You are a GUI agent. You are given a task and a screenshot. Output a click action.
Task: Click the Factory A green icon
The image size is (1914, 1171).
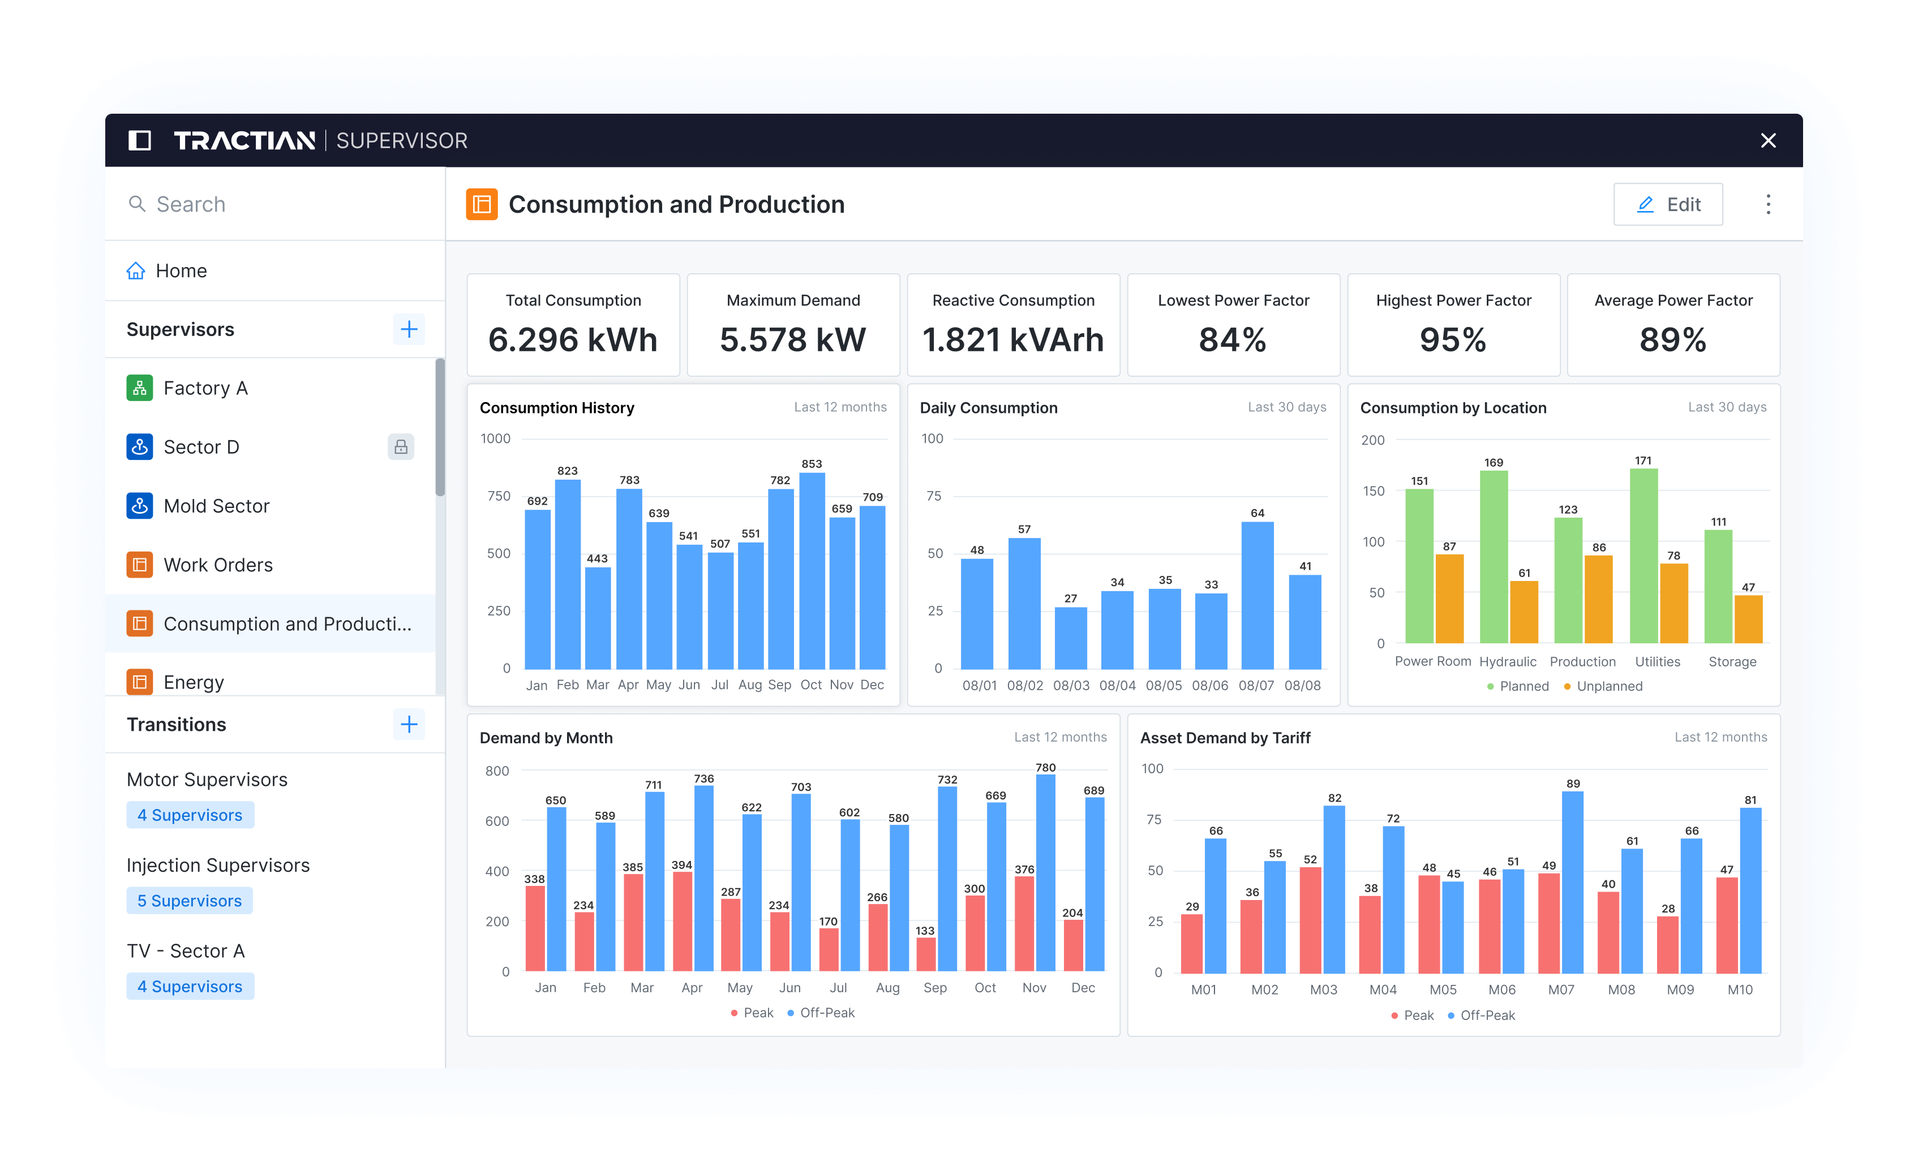coord(140,388)
